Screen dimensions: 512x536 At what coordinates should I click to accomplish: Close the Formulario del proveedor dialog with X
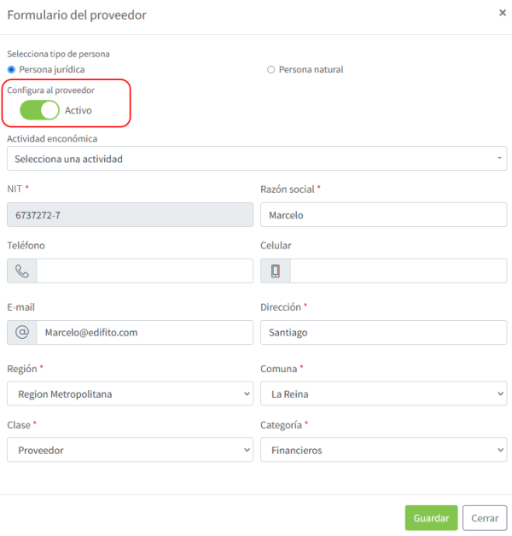point(503,13)
